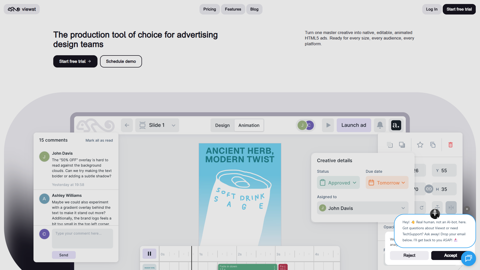Click the bring-to-front layers icon

(x=402, y=145)
